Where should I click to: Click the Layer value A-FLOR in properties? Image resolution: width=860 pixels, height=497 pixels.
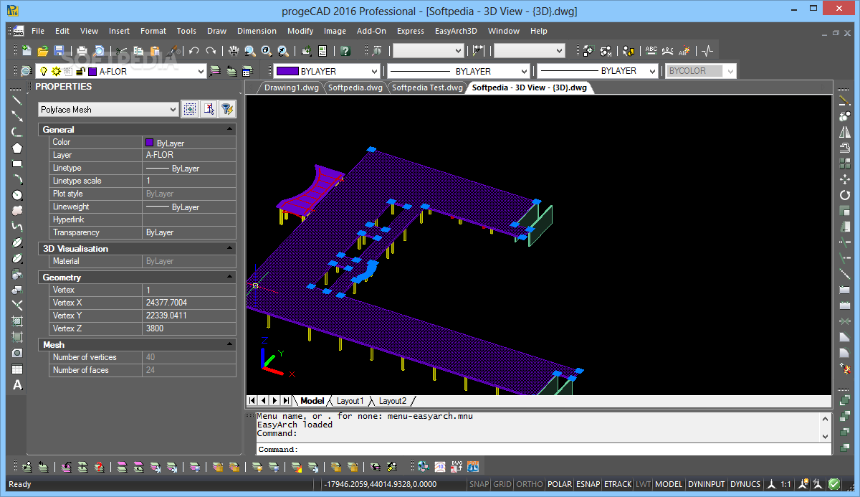pos(160,155)
